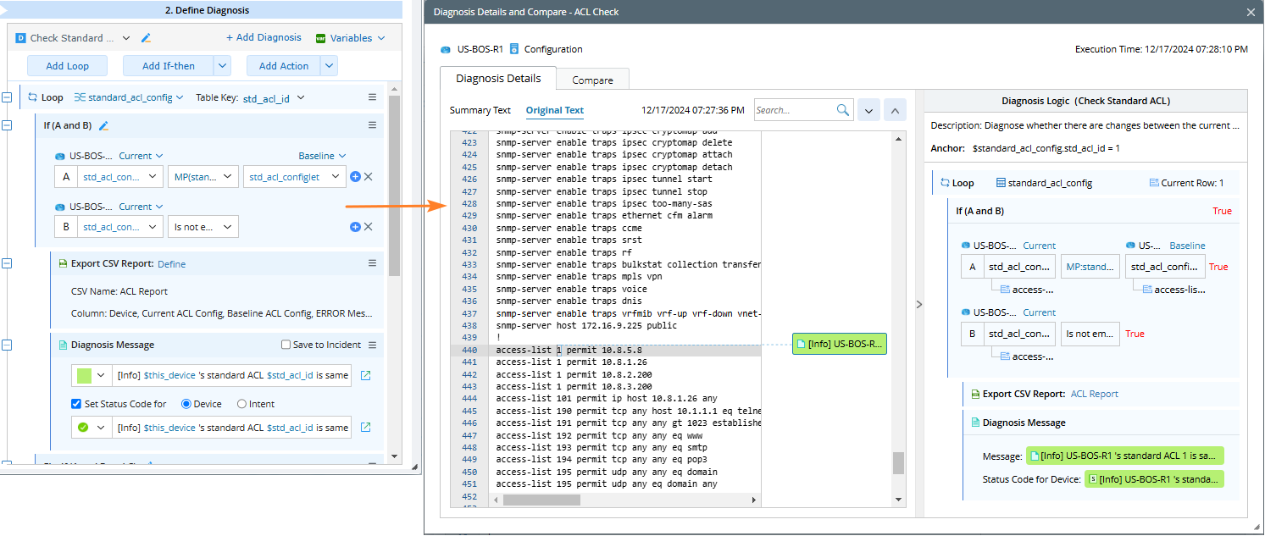
Task: Click the plus icon on condition A row
Action: [355, 177]
